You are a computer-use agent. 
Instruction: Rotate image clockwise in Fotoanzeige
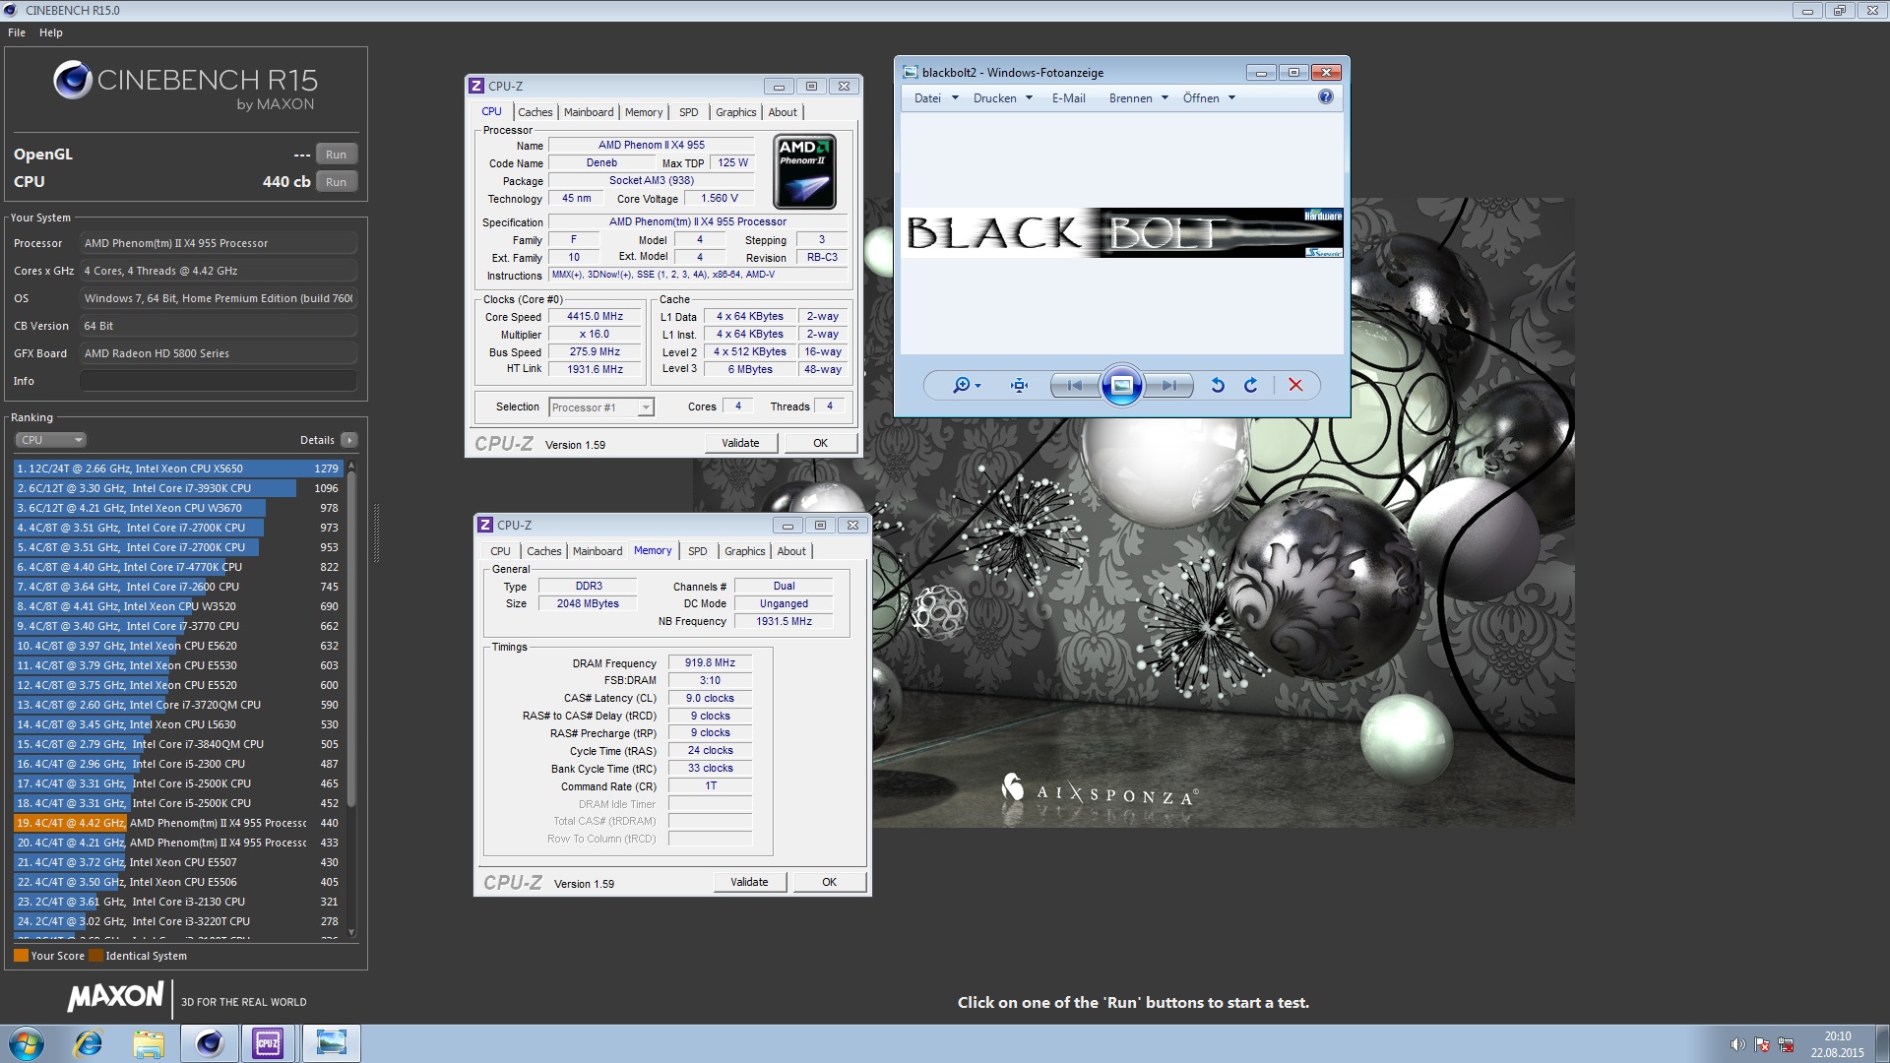click(1250, 386)
